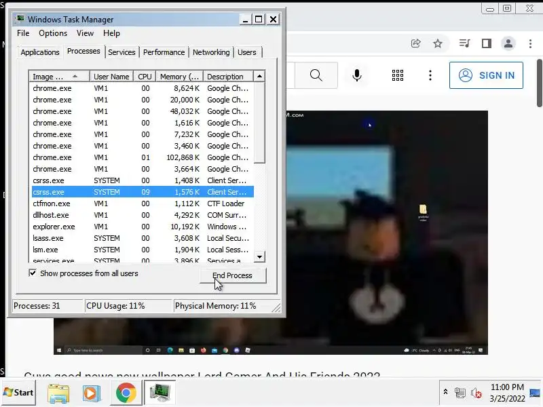The image size is (543, 407).
Task: Select chrome.exe process using 48,032 K
Action: point(143,111)
